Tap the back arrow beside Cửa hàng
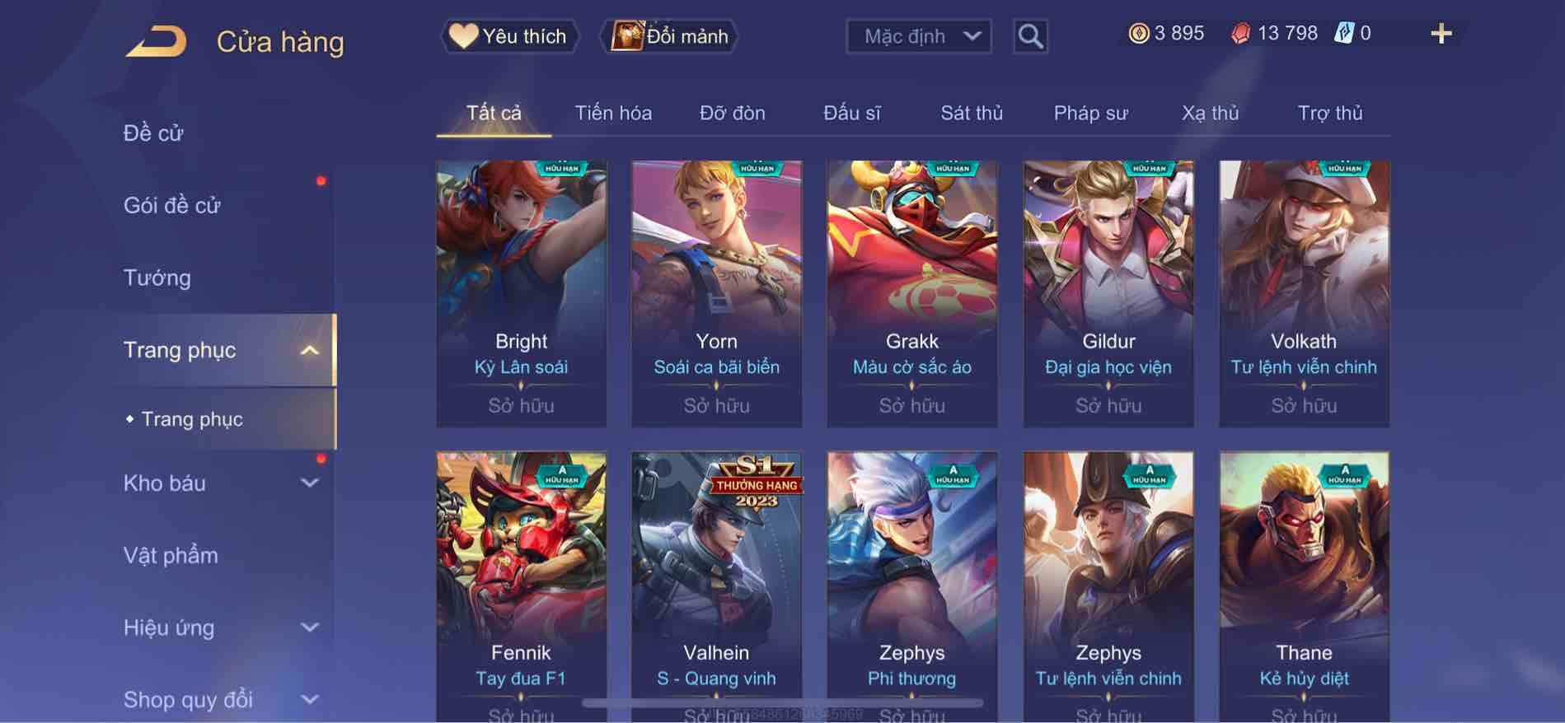1565x723 pixels. pos(156,41)
